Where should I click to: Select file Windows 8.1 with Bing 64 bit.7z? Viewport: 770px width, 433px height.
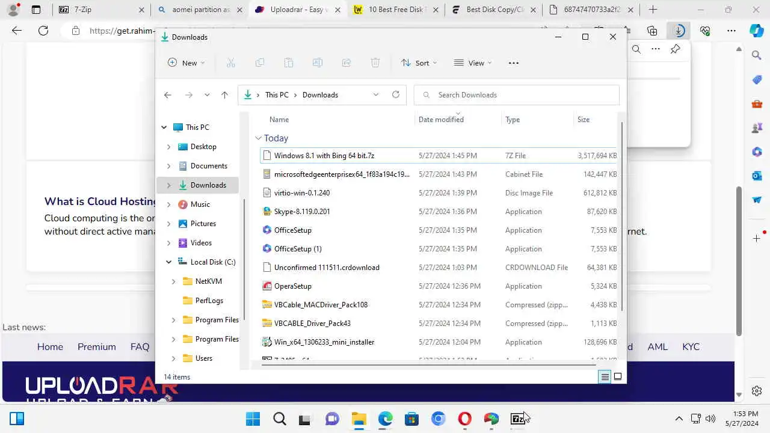coord(439,155)
